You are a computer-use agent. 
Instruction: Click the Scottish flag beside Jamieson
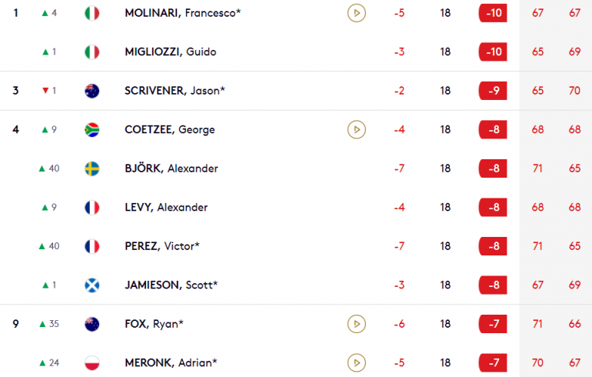click(x=91, y=285)
